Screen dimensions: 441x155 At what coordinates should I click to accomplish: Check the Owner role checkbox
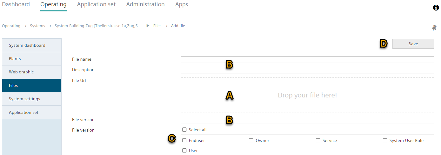pos(251,140)
